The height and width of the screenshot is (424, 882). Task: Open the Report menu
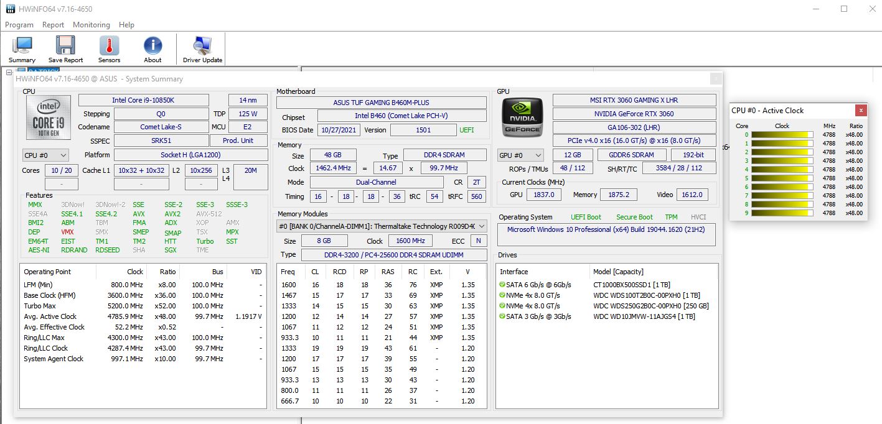point(54,25)
